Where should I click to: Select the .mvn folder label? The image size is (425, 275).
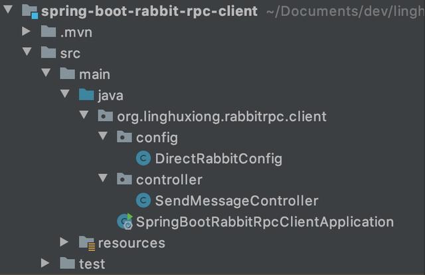tap(76, 33)
